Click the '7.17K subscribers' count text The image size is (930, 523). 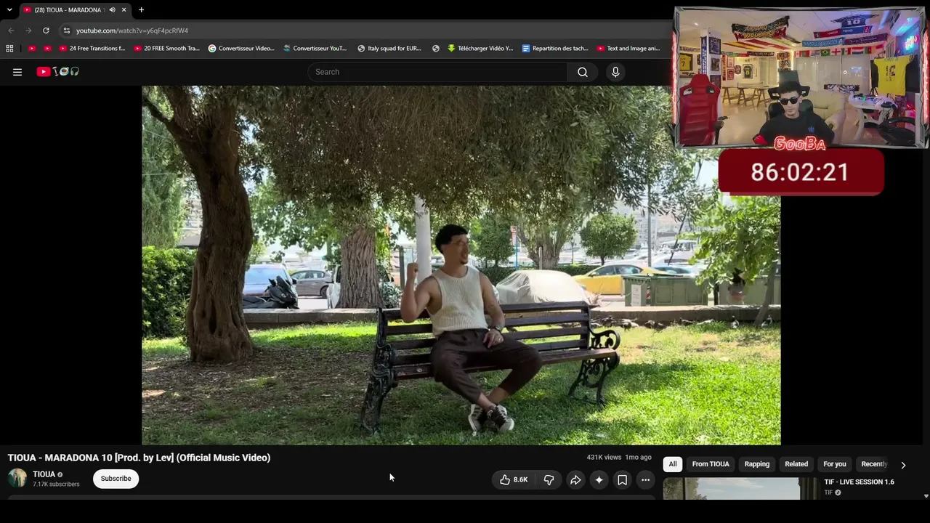(x=56, y=485)
